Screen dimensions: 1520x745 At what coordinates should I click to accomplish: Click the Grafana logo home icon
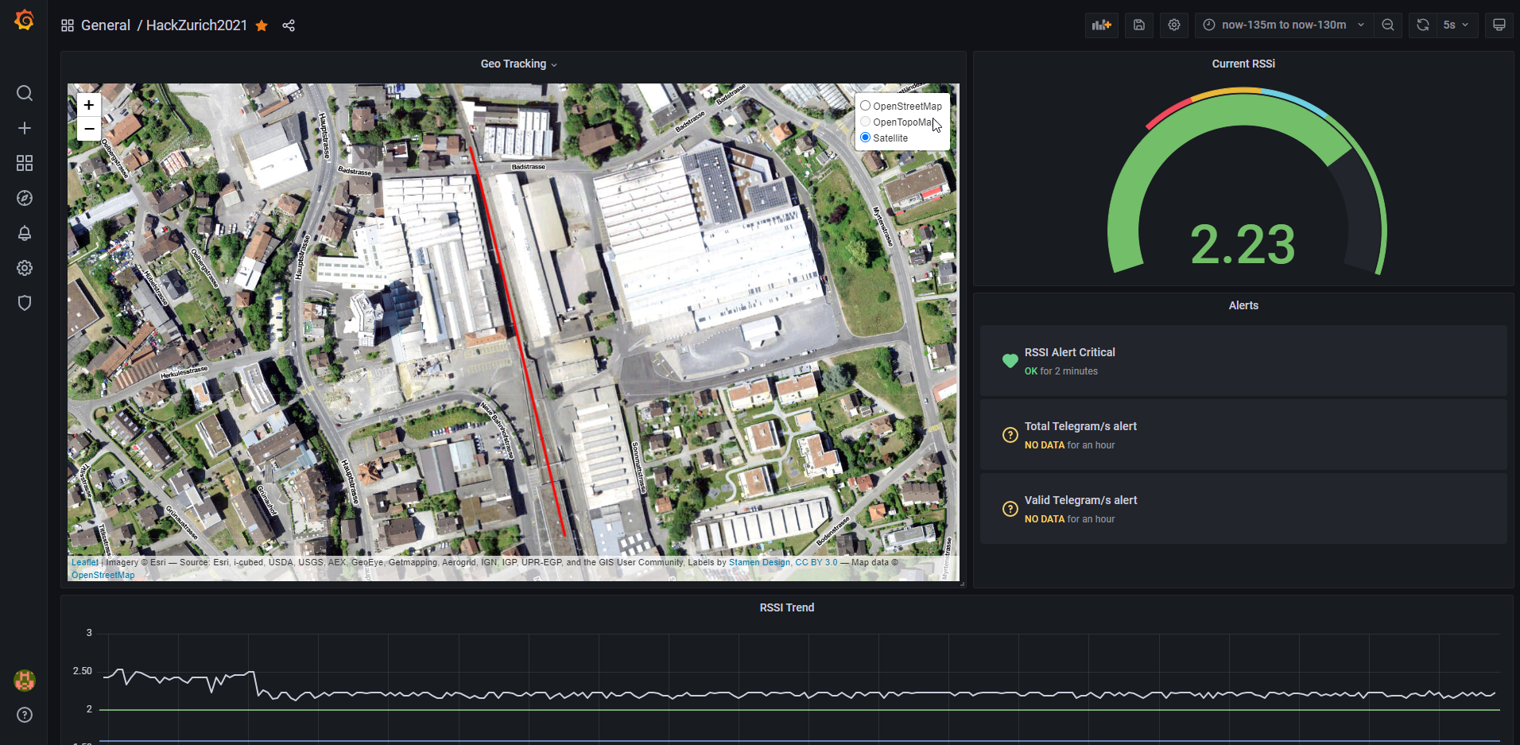25,20
